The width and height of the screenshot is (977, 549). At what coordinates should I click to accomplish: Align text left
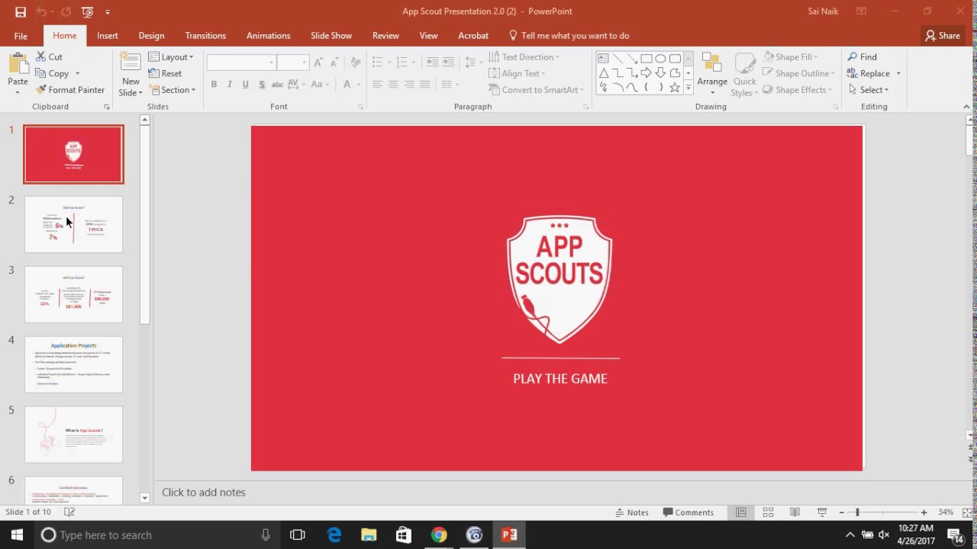tap(377, 84)
